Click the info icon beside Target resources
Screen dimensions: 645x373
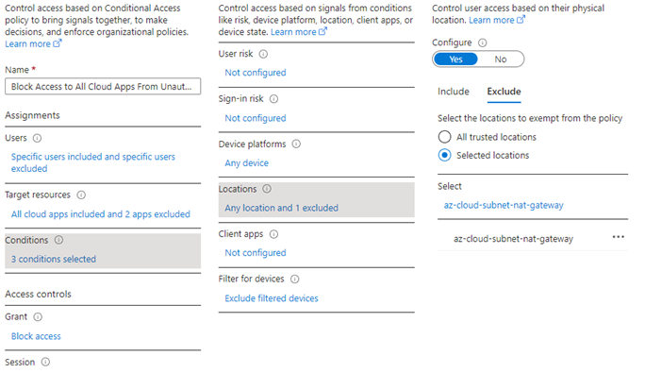click(81, 195)
